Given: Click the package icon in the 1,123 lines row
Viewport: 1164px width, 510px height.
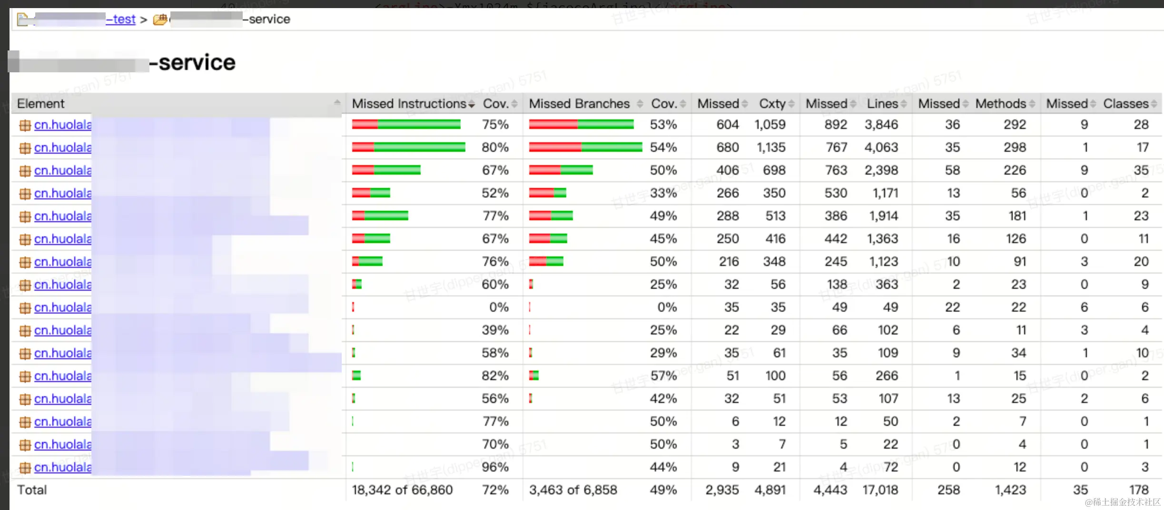Looking at the screenshot, I should tap(25, 262).
